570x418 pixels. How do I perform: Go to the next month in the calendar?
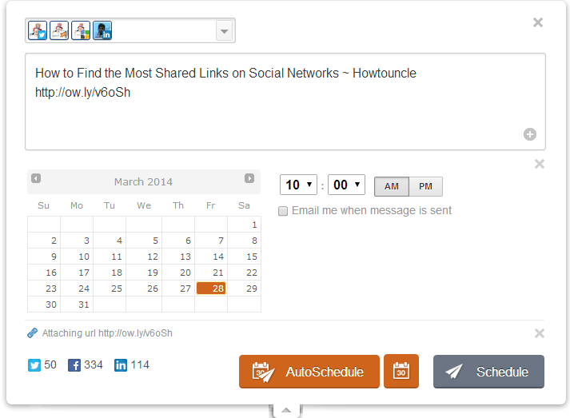point(249,178)
